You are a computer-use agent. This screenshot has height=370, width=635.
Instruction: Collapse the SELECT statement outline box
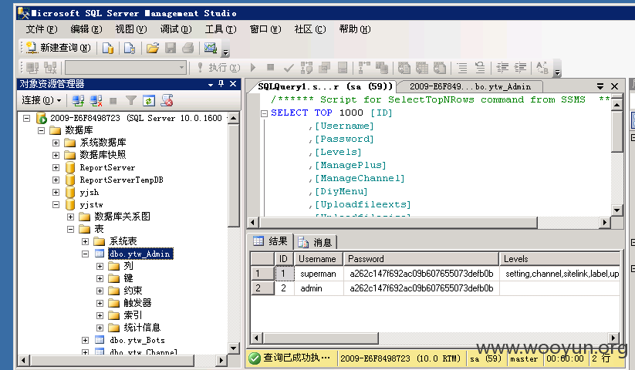click(264, 113)
